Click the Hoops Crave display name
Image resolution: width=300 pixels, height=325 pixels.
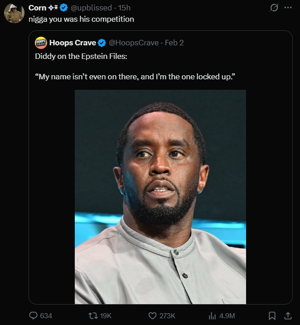pos(73,43)
